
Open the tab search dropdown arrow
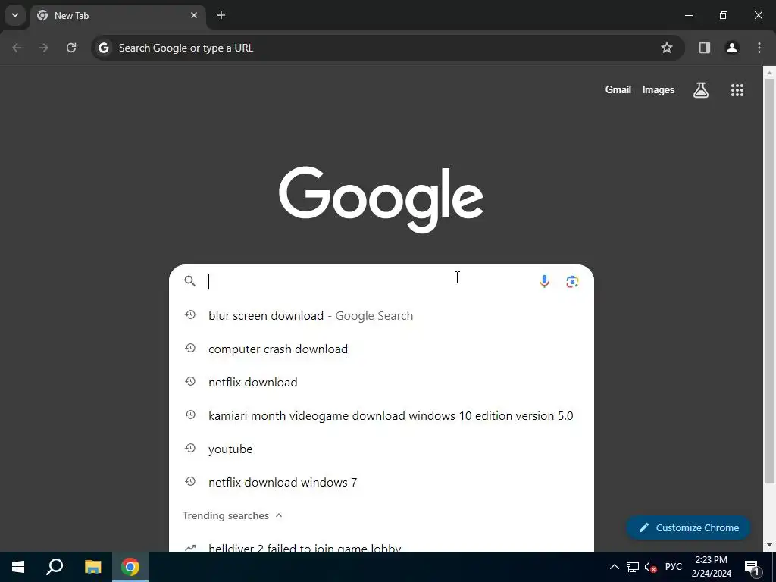(15, 15)
